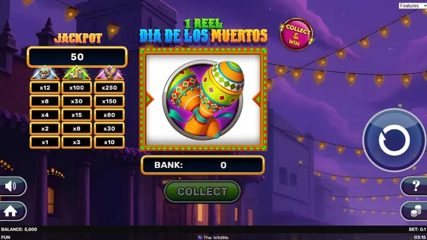Image resolution: width=427 pixels, height=240 pixels.
Task: Click the x100 multiplier cell
Action: (76, 87)
